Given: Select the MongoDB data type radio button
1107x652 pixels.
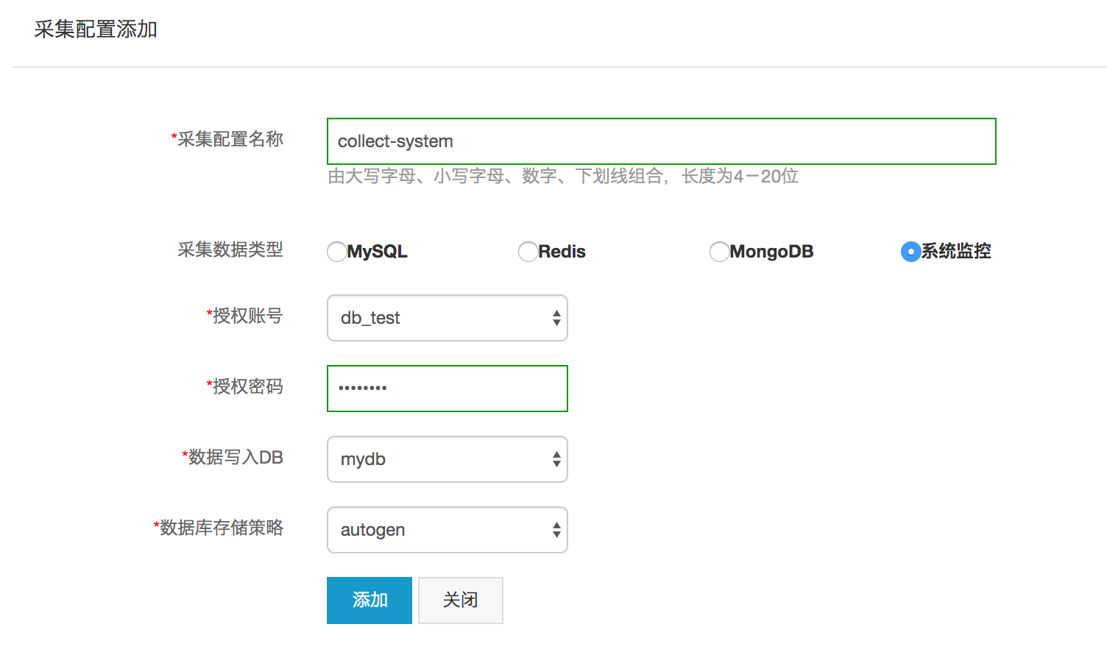Looking at the screenshot, I should (x=719, y=251).
